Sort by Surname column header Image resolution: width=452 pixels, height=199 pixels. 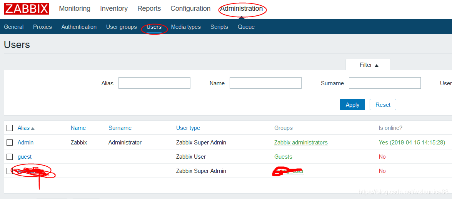pos(120,128)
